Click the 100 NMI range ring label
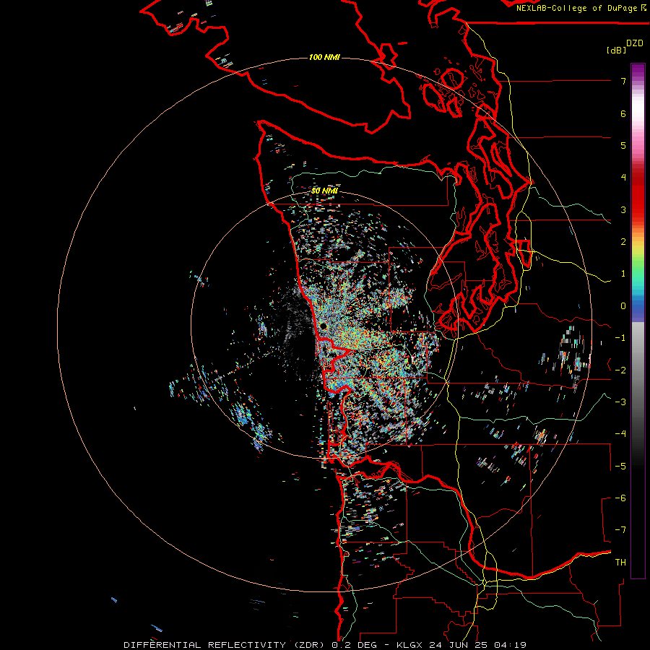The width and height of the screenshot is (650, 650). click(324, 57)
